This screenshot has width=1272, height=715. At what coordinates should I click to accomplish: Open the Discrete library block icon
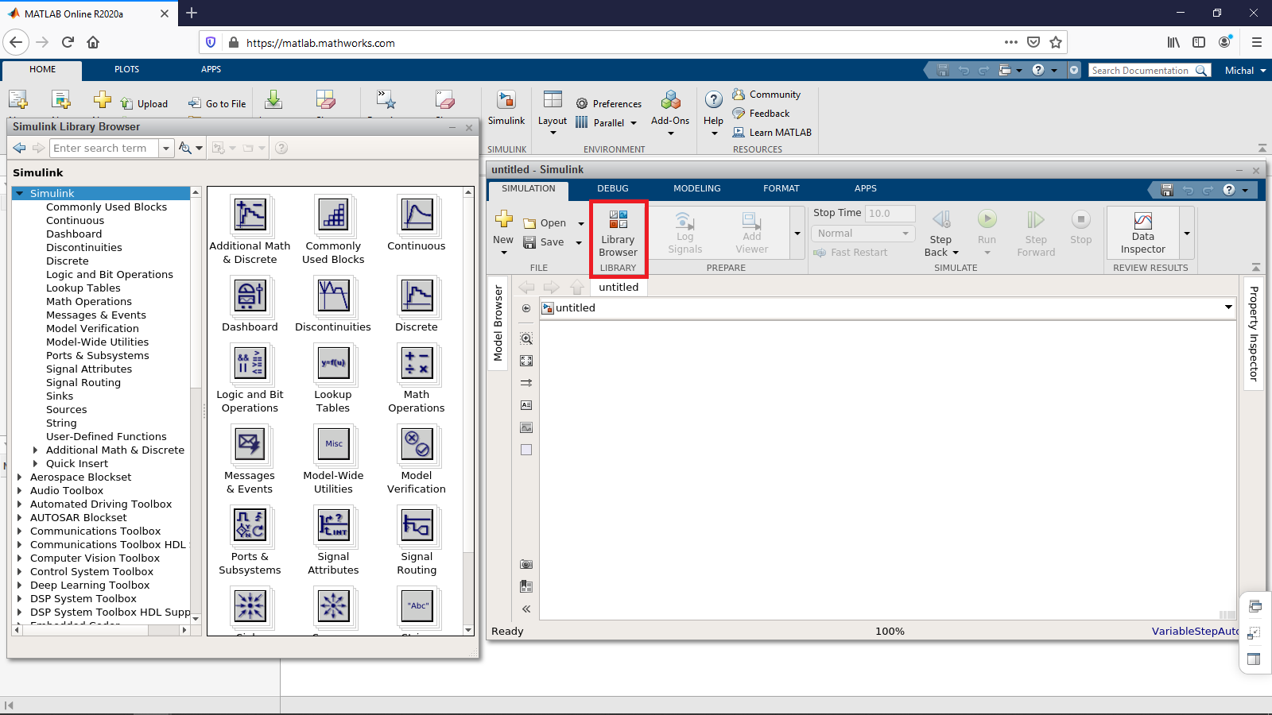(417, 296)
